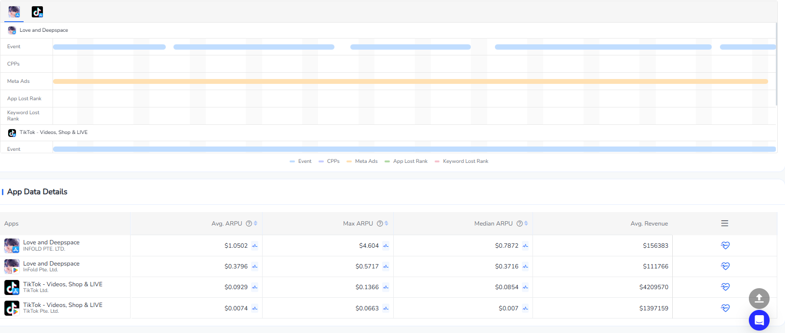785x333 pixels.
Task: Click the App Lost Rank row label
Action: coord(24,99)
